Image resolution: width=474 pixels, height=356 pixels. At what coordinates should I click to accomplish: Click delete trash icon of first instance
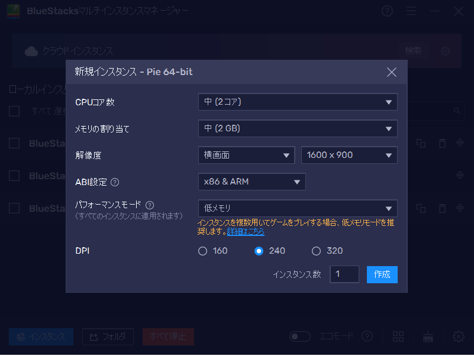pos(442,143)
